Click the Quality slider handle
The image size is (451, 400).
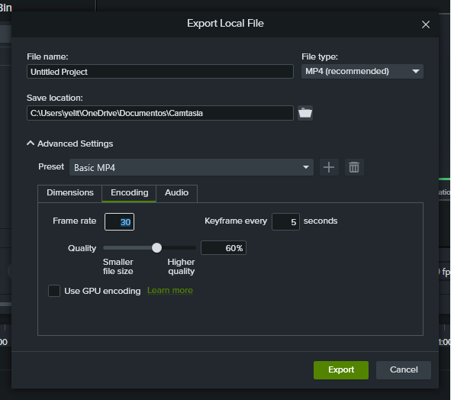(x=156, y=248)
